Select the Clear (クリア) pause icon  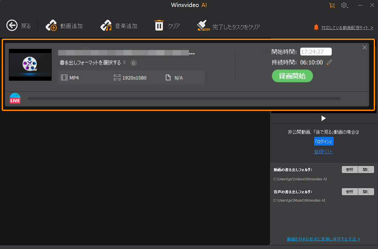[x=159, y=25]
